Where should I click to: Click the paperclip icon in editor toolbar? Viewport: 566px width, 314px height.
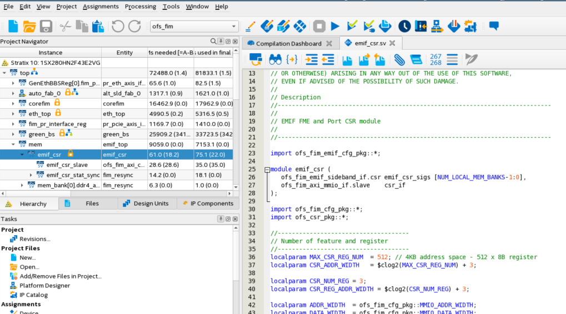coord(399,59)
